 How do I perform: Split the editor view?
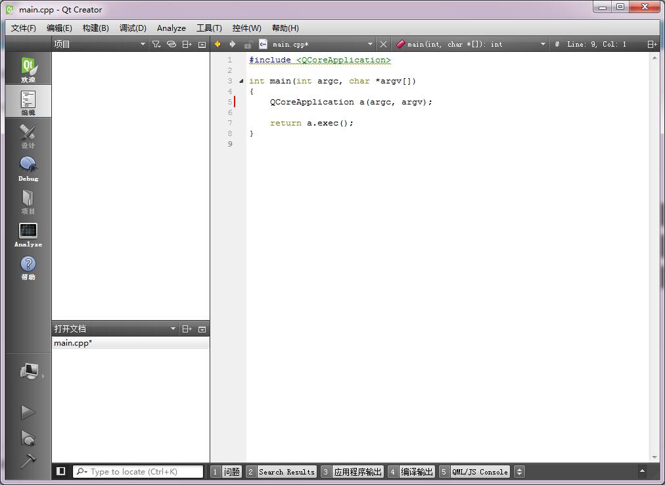pyautogui.click(x=652, y=44)
